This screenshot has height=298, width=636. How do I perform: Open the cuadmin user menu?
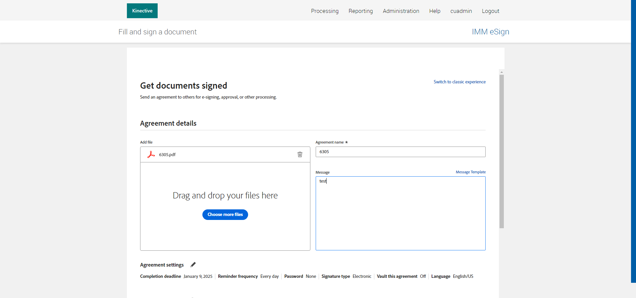(x=461, y=11)
